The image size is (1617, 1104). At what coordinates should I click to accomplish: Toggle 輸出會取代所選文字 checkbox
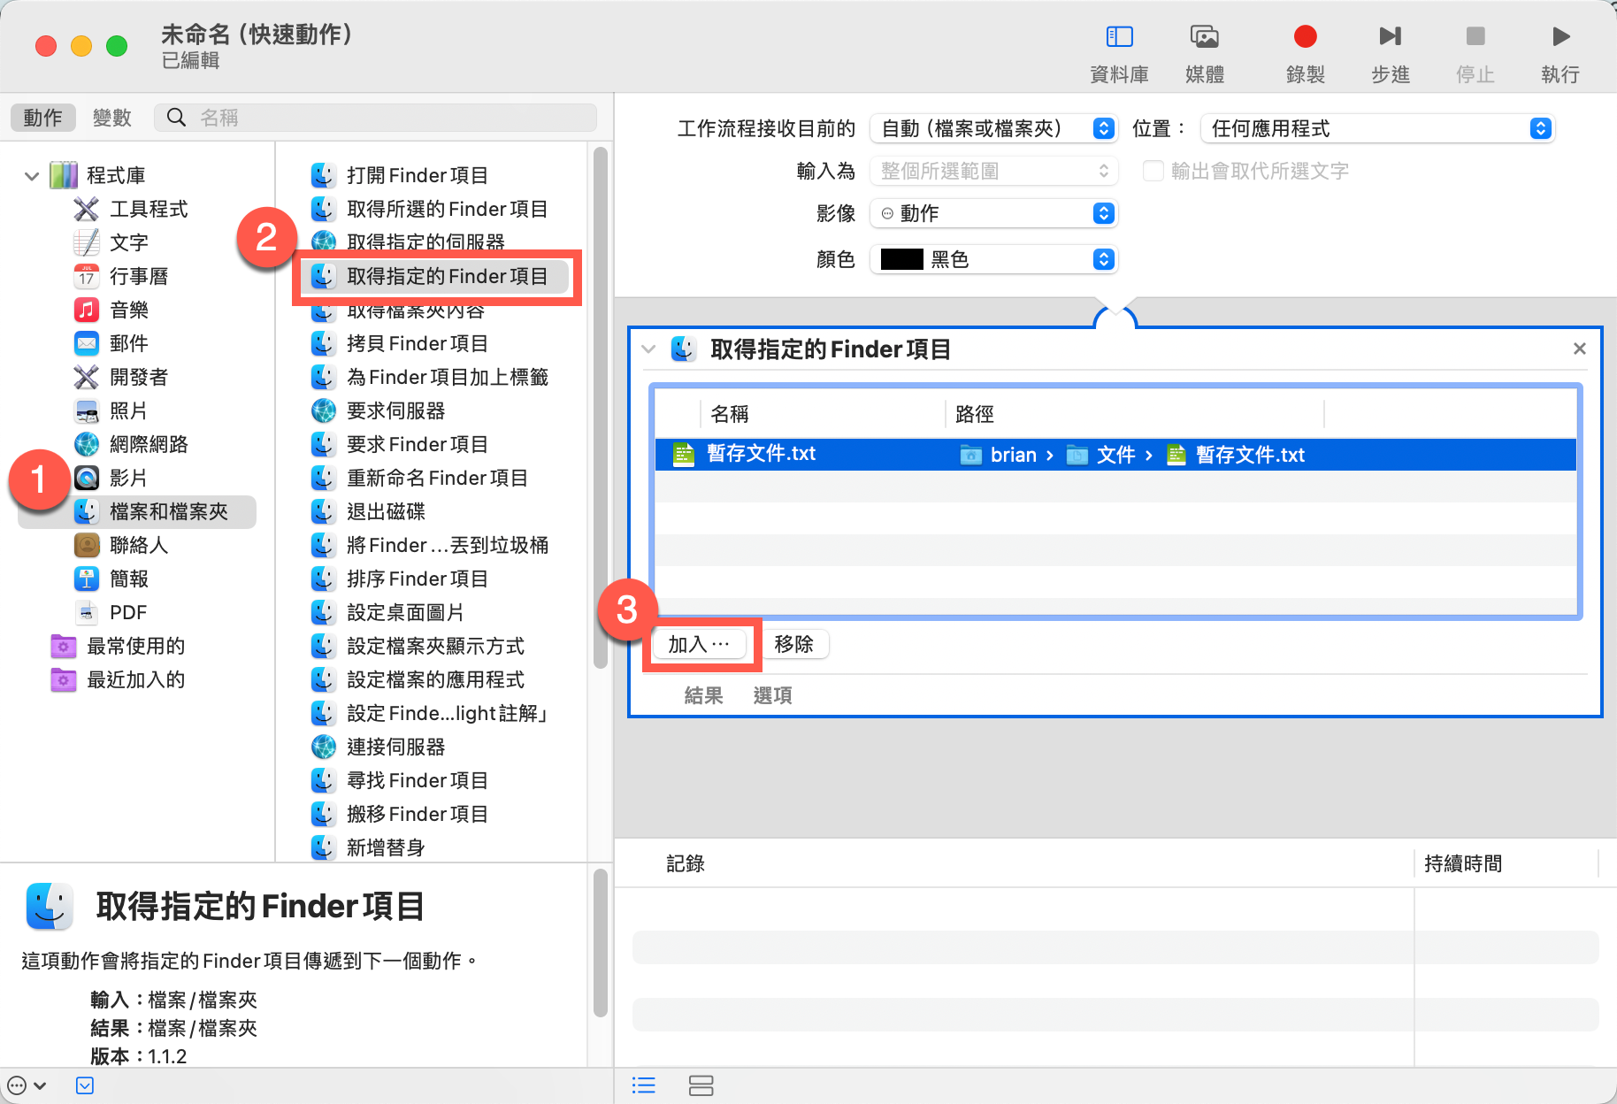(x=1153, y=171)
